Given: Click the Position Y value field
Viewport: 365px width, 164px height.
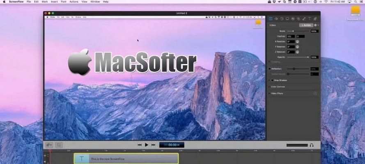Looking at the screenshot, I should tap(301, 36).
